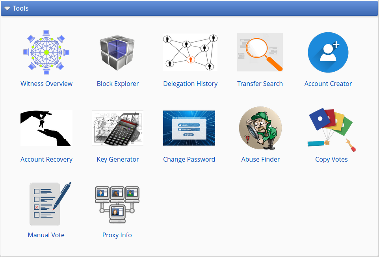379x257 pixels.
Task: Open the Manual Vote checklist icon
Action: click(50, 203)
